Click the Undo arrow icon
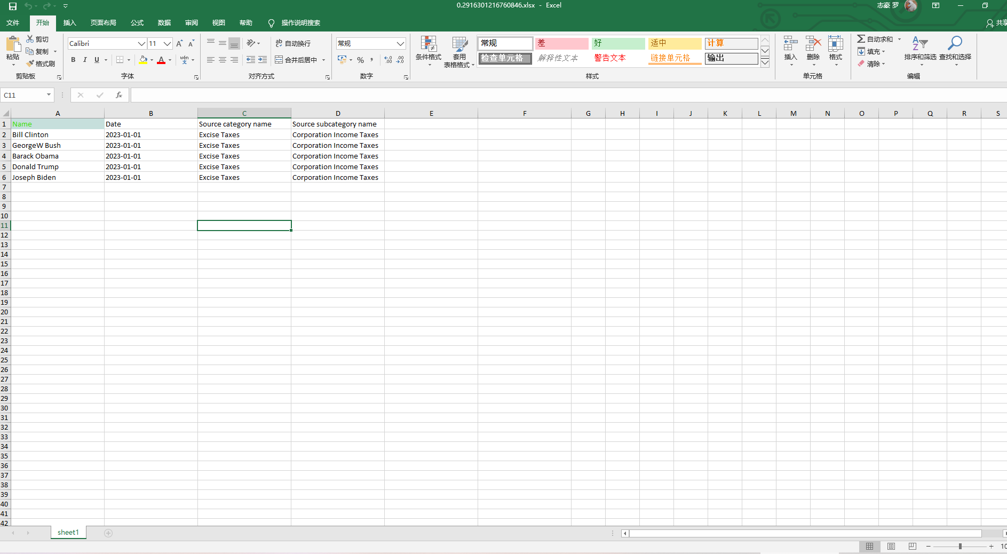Screen dimensions: 1007x554 pyautogui.click(x=28, y=6)
